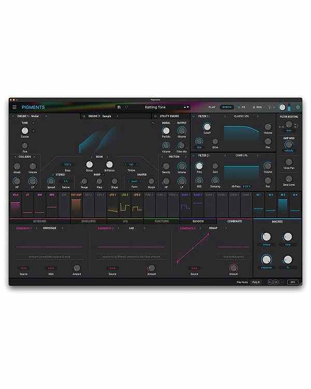Image resolution: width=311 pixels, height=389 pixels.
Task: Open the Shaper Form selector
Action: click(134, 182)
